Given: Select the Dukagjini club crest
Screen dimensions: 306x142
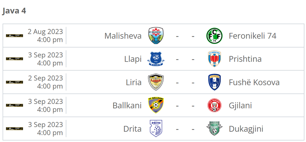Looking at the screenshot, I should tap(214, 129).
